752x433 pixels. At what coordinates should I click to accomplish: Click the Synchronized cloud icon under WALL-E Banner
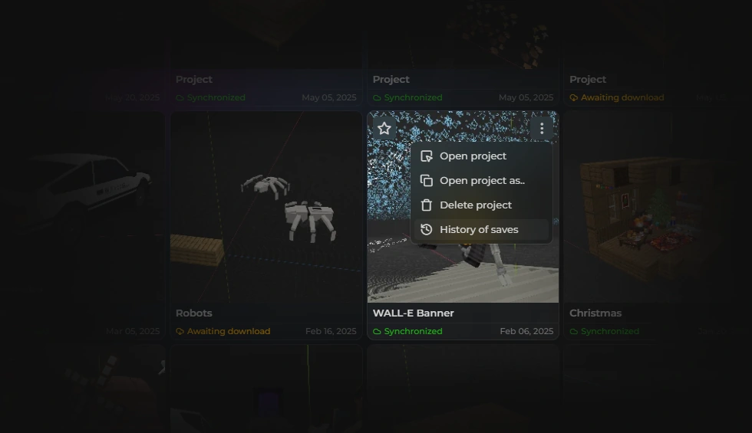377,331
